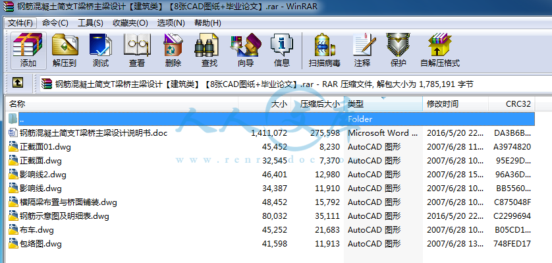The image size is (552, 263).
Task: Select the 包络图.dwg file name
Action: click(x=41, y=244)
